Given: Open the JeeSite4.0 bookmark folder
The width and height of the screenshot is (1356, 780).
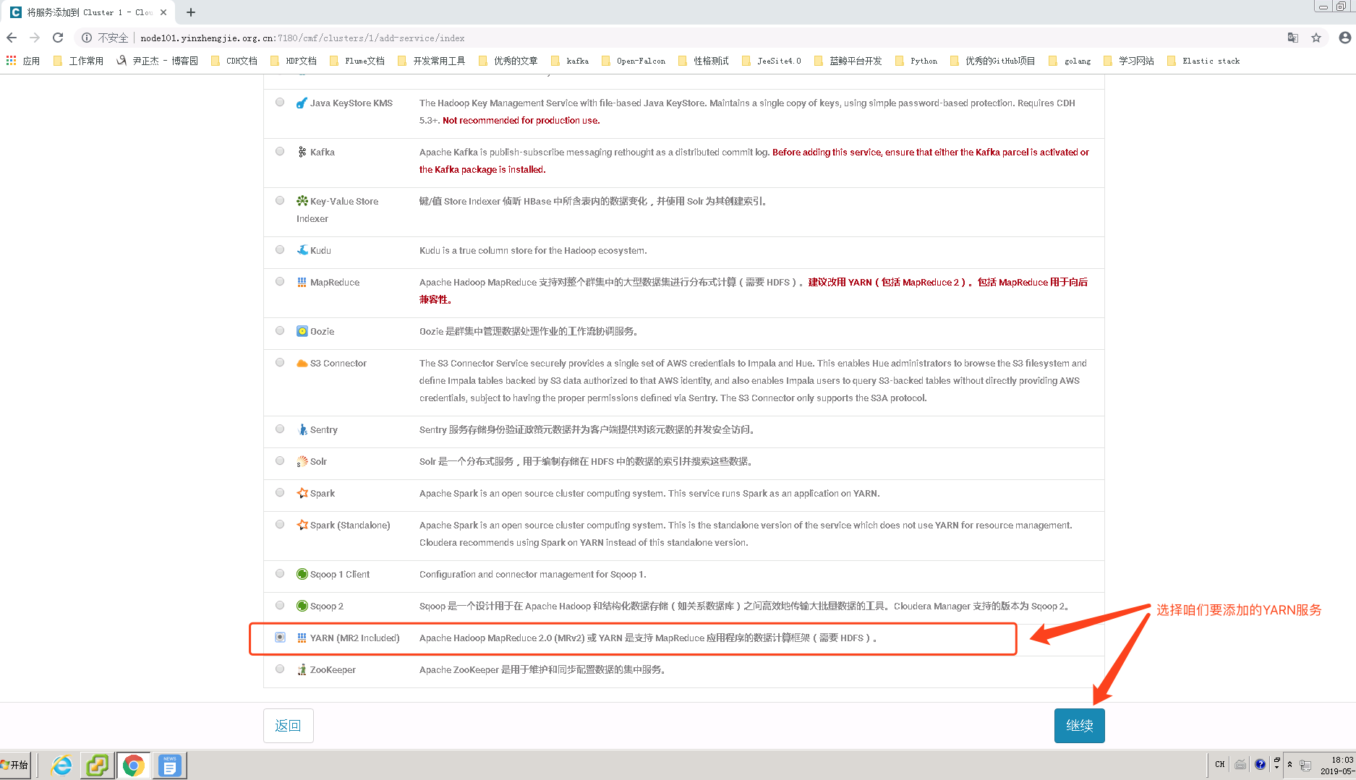Looking at the screenshot, I should click(x=772, y=61).
